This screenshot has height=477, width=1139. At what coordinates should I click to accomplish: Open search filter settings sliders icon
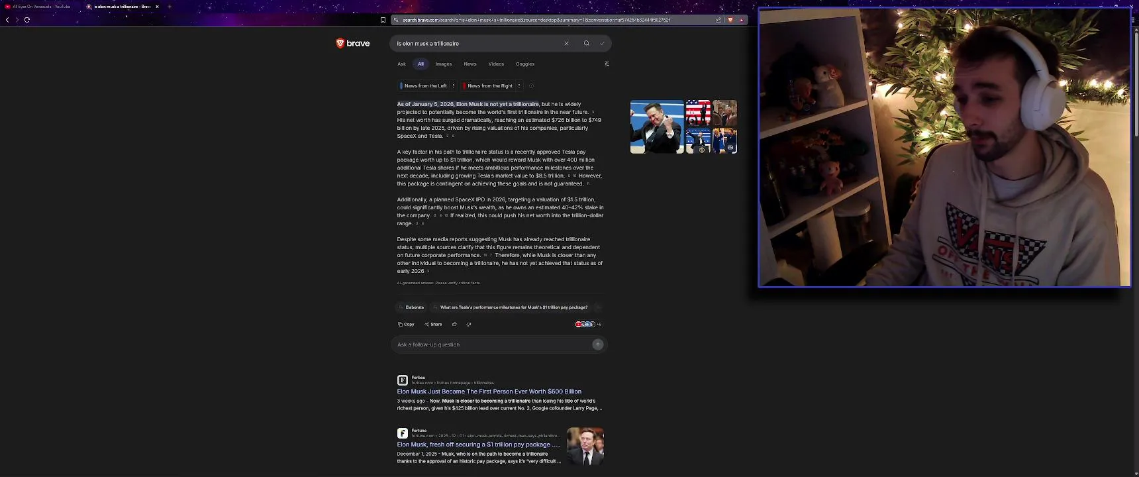click(607, 64)
